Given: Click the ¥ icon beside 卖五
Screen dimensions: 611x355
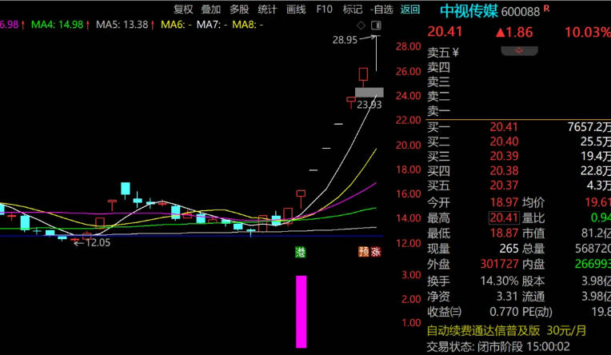Looking at the screenshot, I should click(x=456, y=52).
